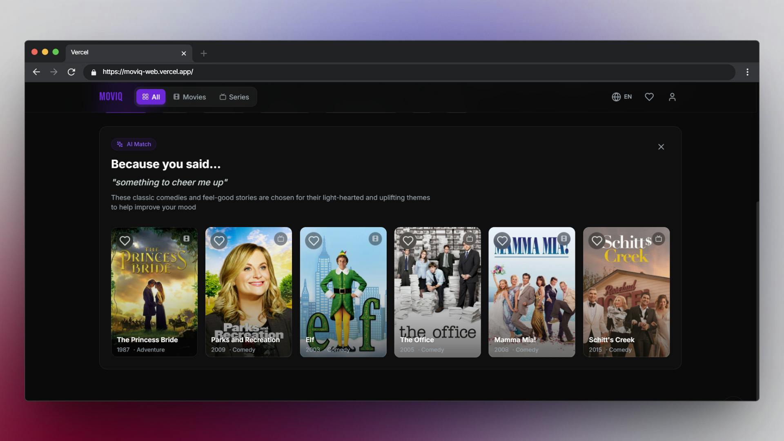Open the Parks and Recreation poster
This screenshot has height=441, width=784.
pos(249,292)
